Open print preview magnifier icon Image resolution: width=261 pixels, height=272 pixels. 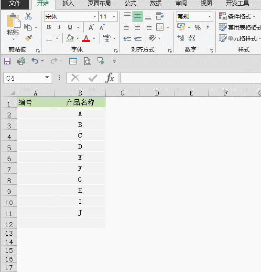coord(87,61)
